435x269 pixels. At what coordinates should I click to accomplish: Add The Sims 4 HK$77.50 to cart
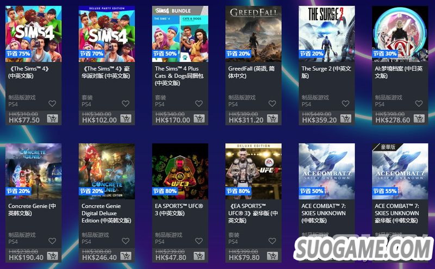tap(52, 118)
